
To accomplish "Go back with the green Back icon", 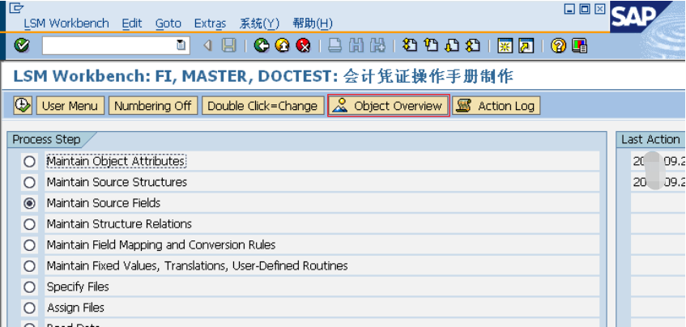I will click(262, 45).
